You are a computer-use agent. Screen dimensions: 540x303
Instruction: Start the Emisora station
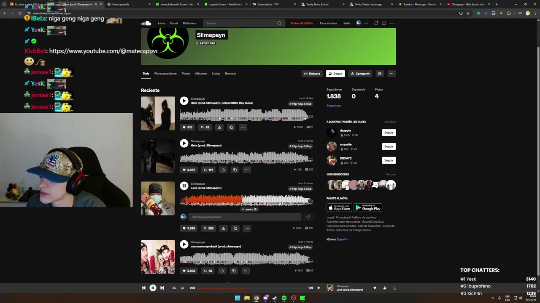[312, 74]
